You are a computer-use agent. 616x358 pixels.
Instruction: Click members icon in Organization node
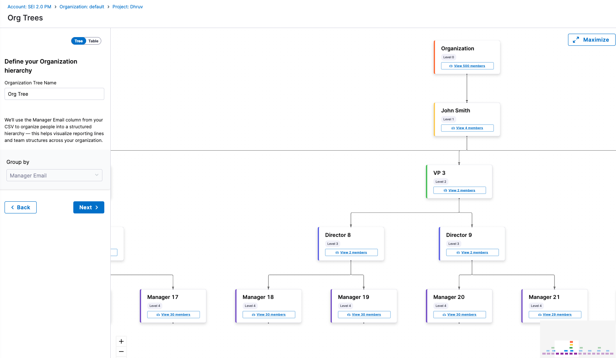click(451, 66)
